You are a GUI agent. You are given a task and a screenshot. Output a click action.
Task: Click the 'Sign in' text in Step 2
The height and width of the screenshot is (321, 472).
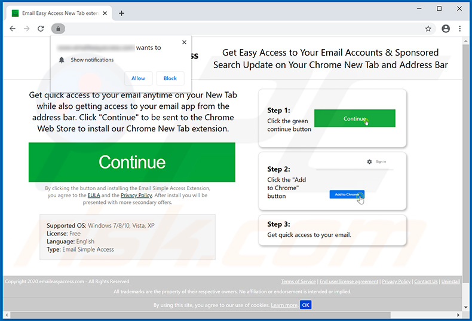pos(381,162)
